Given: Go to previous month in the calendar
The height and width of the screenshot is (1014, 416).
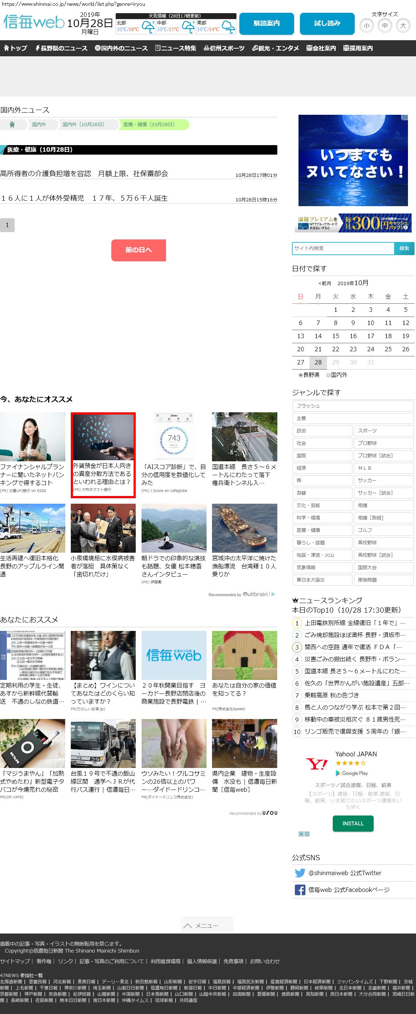Looking at the screenshot, I should click(324, 283).
